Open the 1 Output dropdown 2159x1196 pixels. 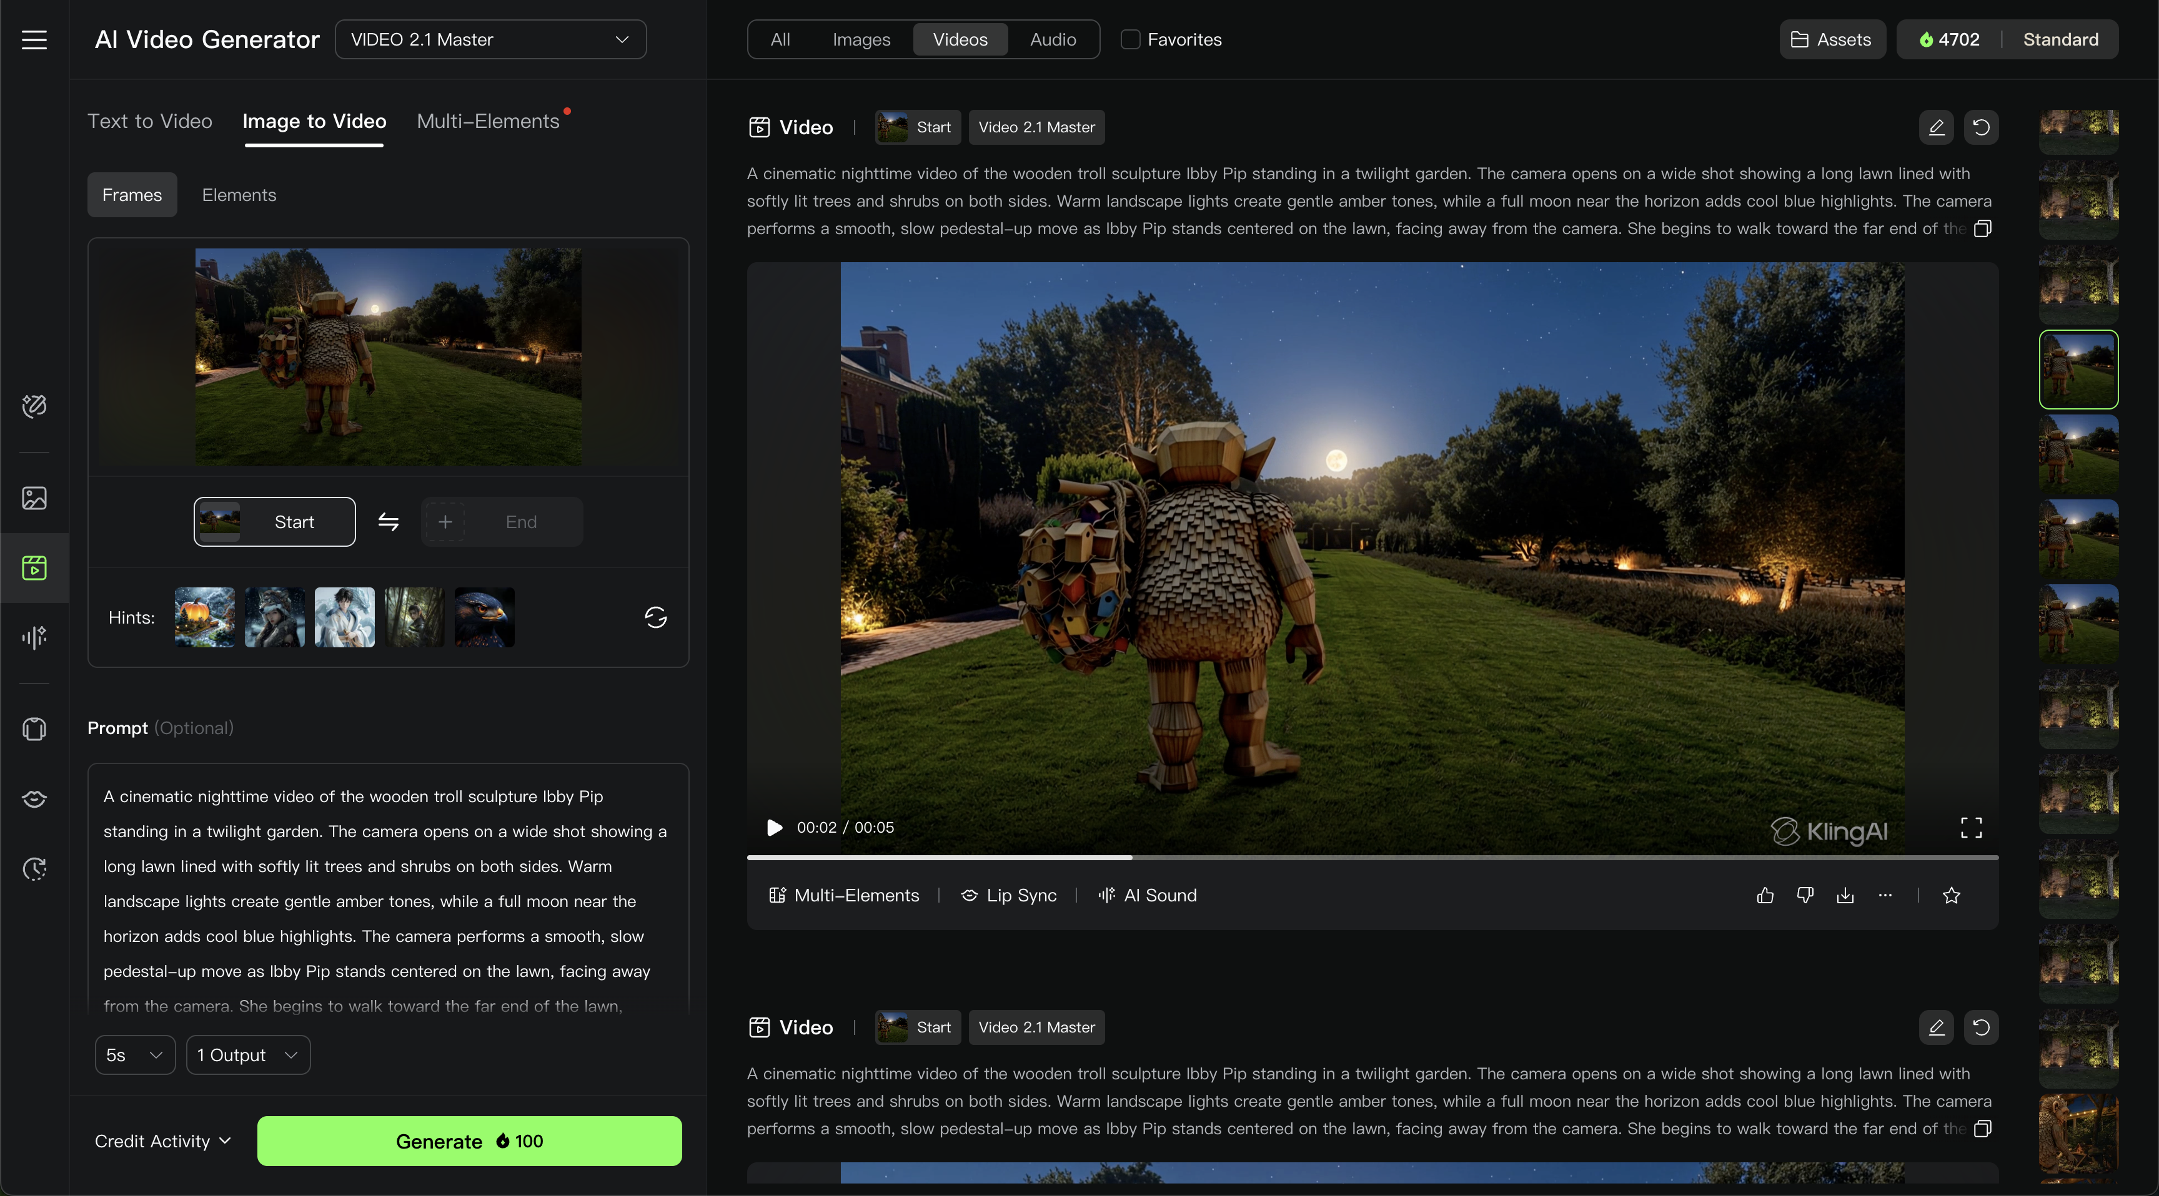[248, 1056]
